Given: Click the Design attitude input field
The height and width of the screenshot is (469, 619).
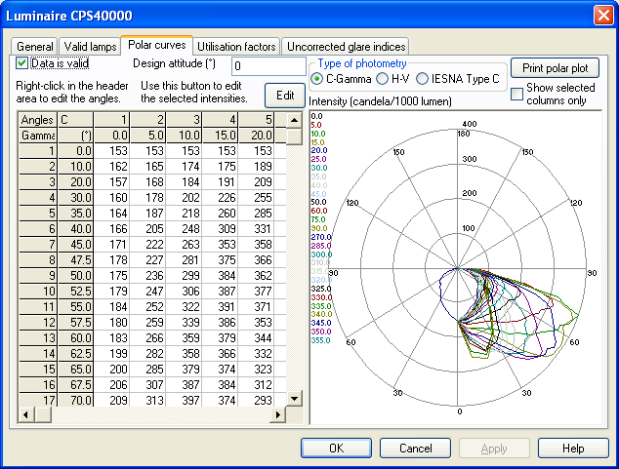Looking at the screenshot, I should click(268, 66).
